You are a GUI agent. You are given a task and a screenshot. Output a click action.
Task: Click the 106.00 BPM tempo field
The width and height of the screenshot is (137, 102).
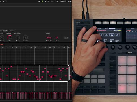pyautogui.click(x=63, y=1)
